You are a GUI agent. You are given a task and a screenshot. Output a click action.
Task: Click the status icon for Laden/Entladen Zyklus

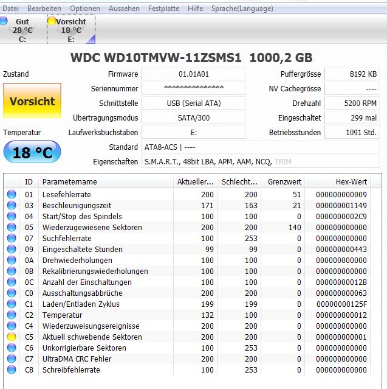tap(12, 304)
